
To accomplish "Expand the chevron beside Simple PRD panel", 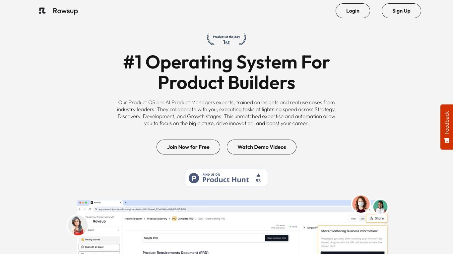I will coord(304,228).
